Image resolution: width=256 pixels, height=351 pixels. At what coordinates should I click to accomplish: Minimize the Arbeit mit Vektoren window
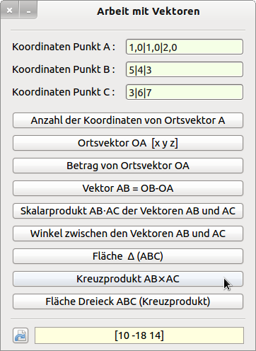pyautogui.click(x=28, y=11)
